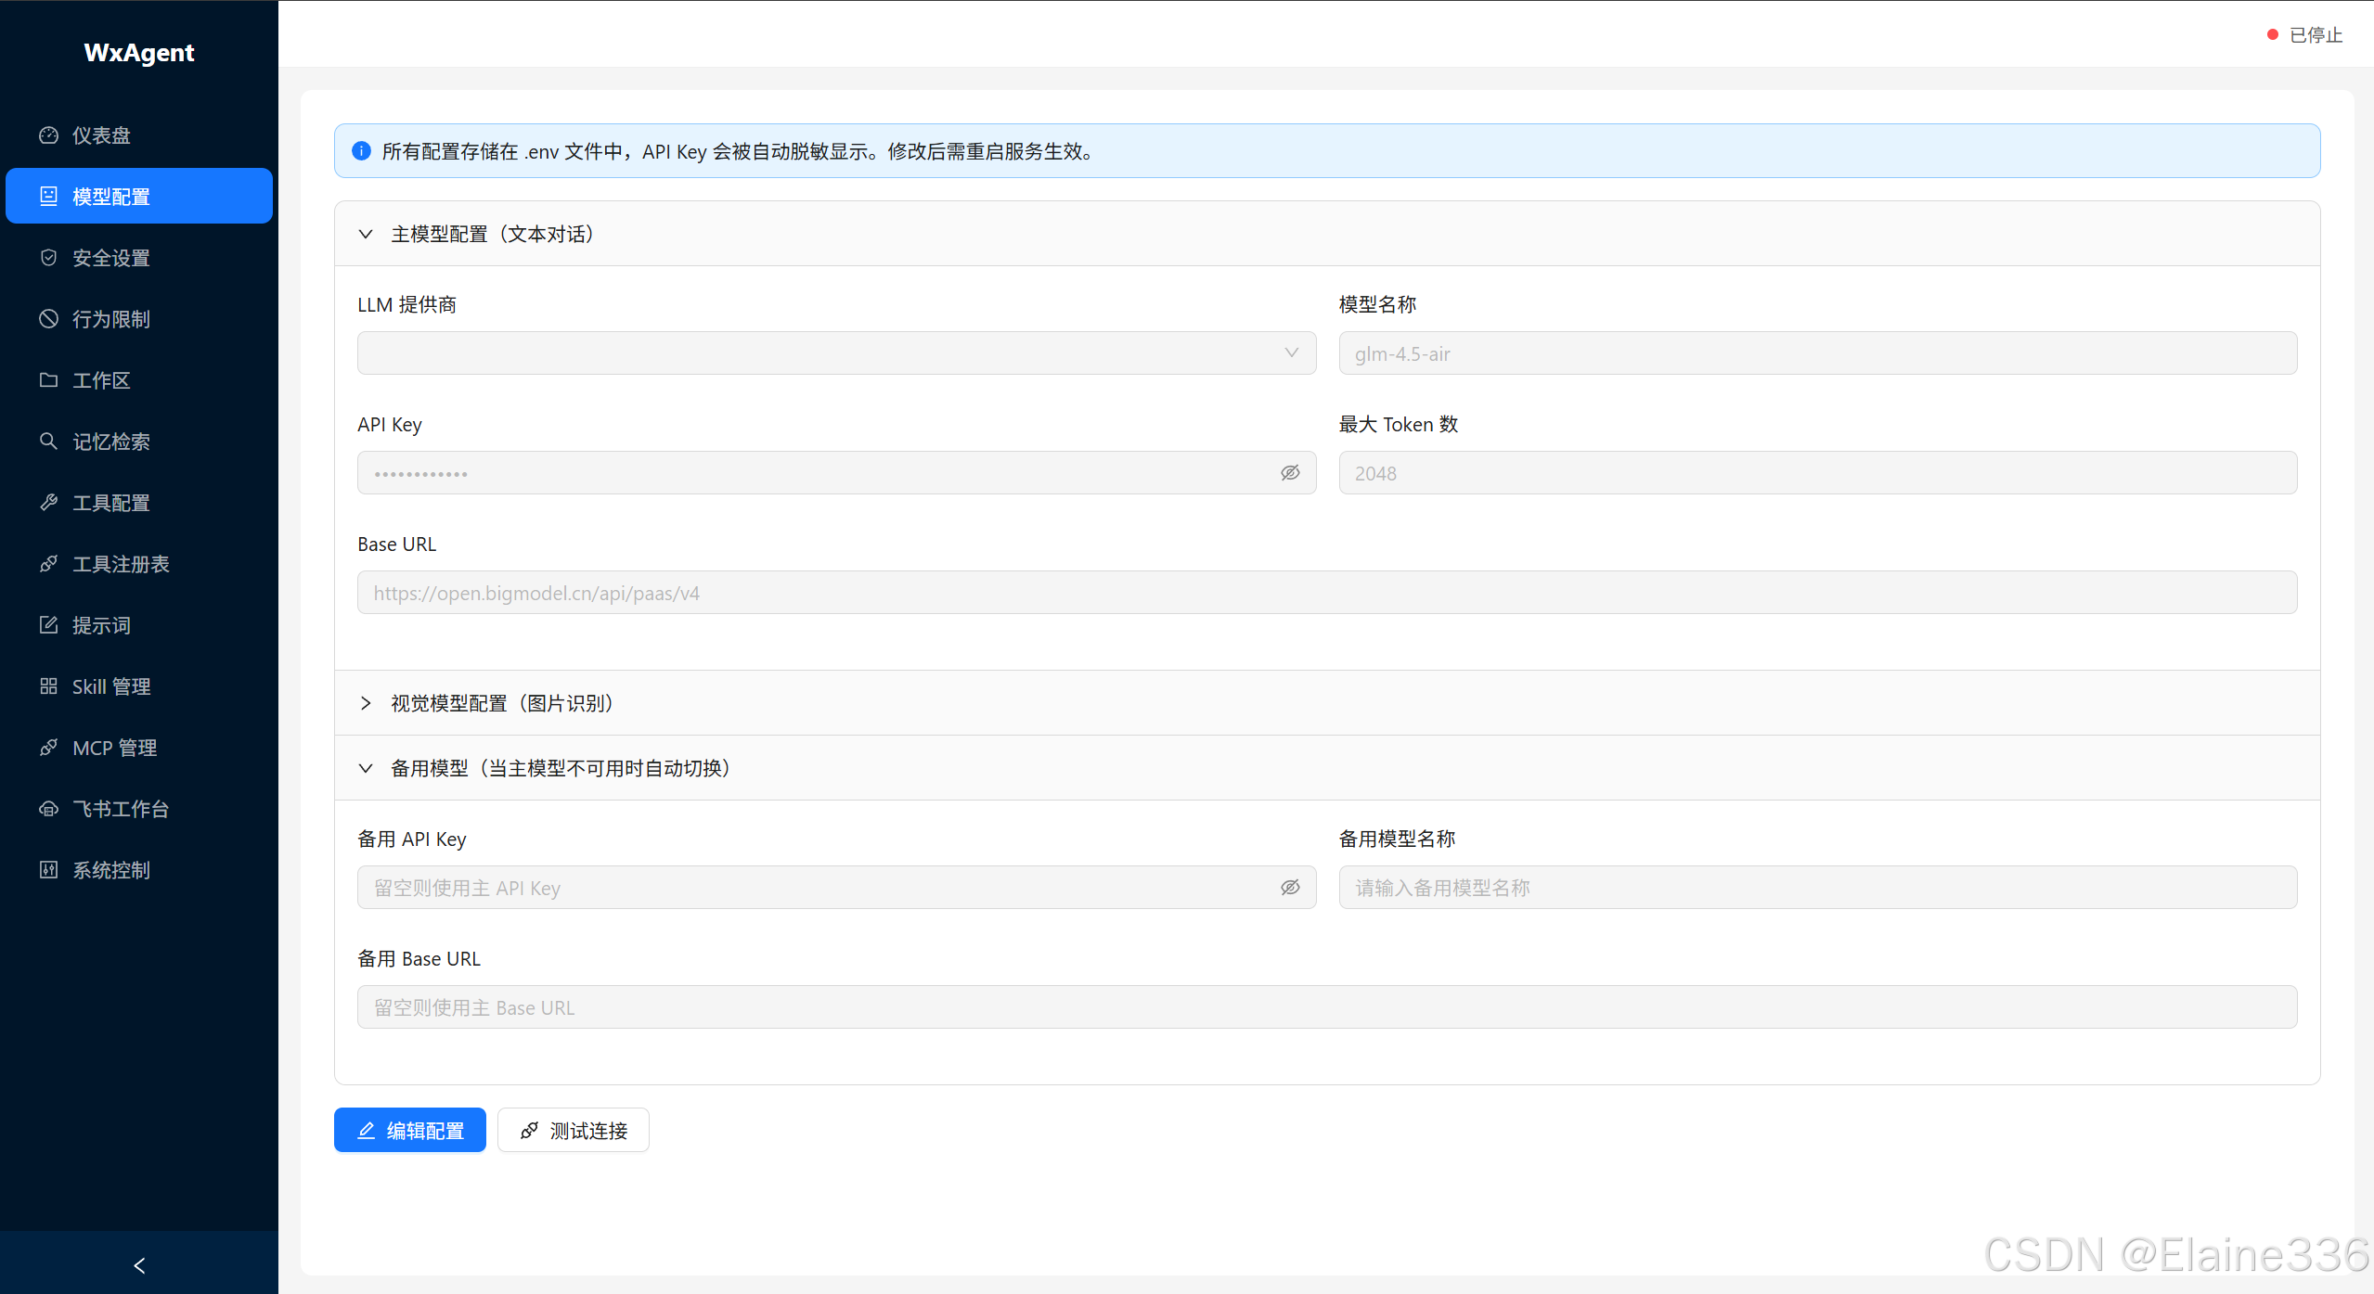2374x1294 pixels.
Task: Go to 安全设置 in the sidebar
Action: tap(139, 258)
